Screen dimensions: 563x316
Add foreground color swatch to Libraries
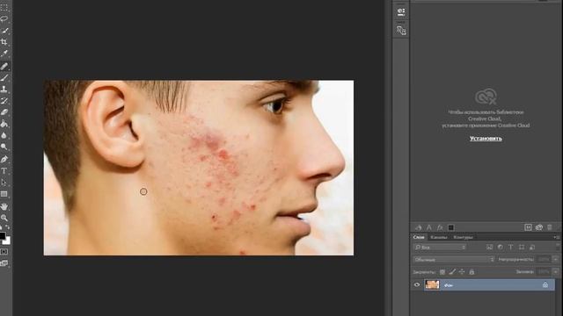tap(451, 227)
